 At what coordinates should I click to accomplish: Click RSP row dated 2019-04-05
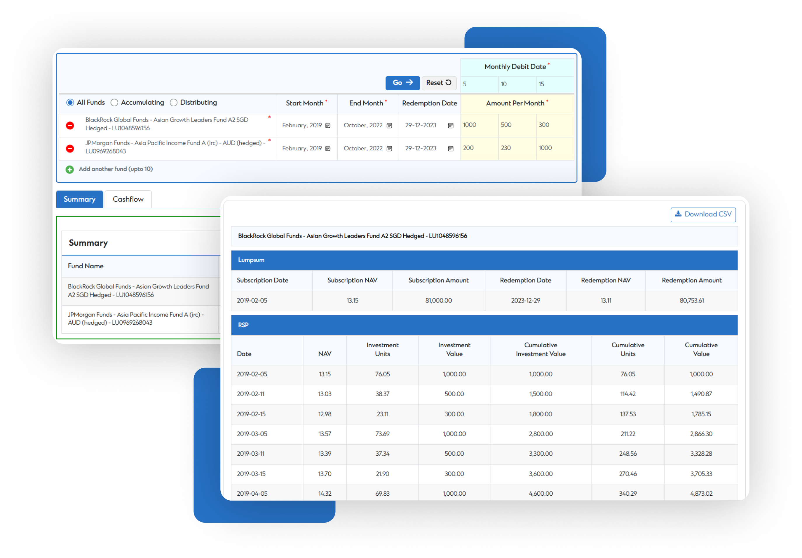(x=484, y=493)
